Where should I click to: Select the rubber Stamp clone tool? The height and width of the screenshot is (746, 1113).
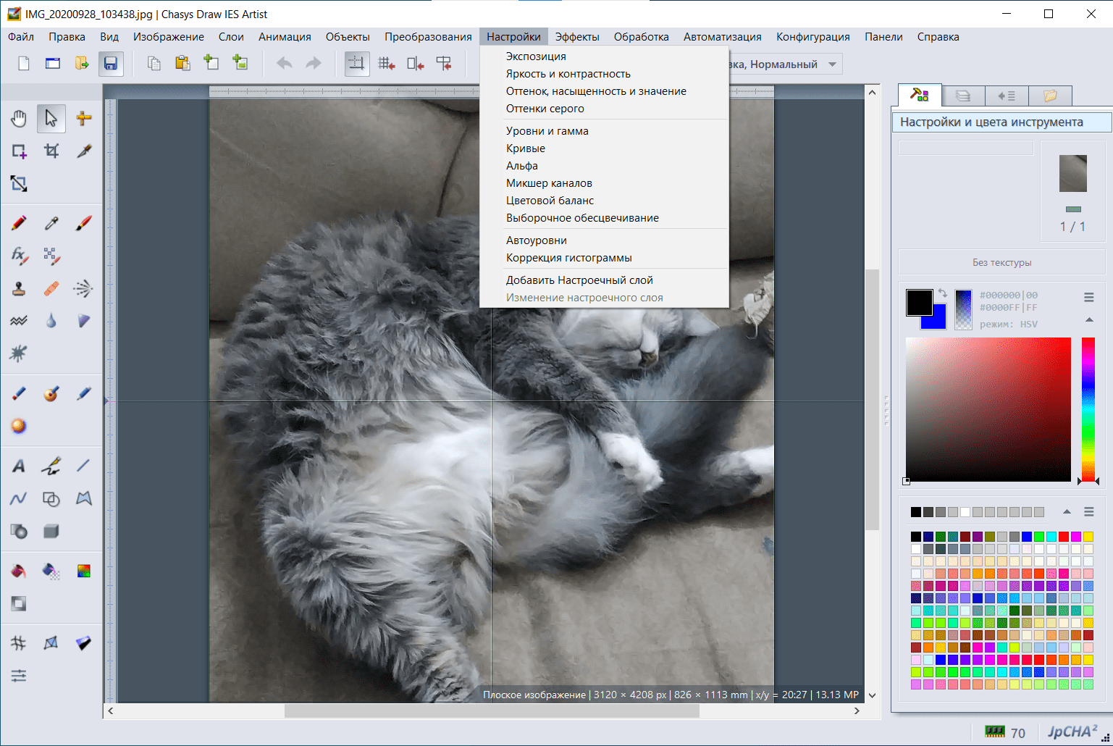click(x=19, y=288)
